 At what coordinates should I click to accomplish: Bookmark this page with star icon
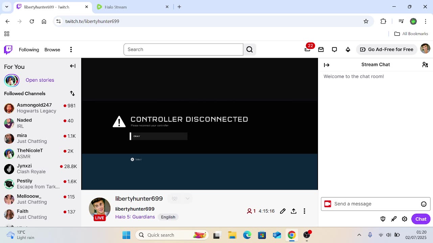click(366, 21)
